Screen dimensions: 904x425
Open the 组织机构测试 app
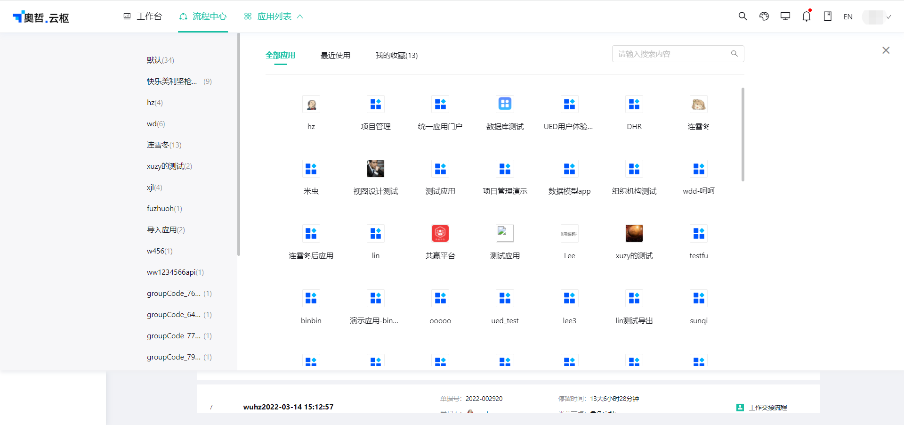point(634,169)
